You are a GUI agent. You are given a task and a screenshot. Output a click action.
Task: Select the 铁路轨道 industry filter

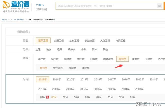[90, 41]
